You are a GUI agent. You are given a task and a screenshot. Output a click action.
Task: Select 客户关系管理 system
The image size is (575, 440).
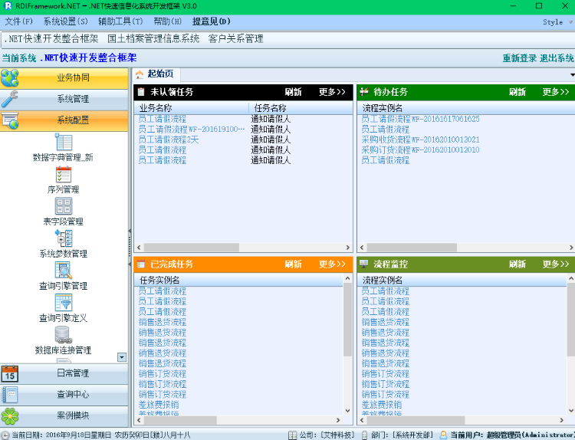236,39
